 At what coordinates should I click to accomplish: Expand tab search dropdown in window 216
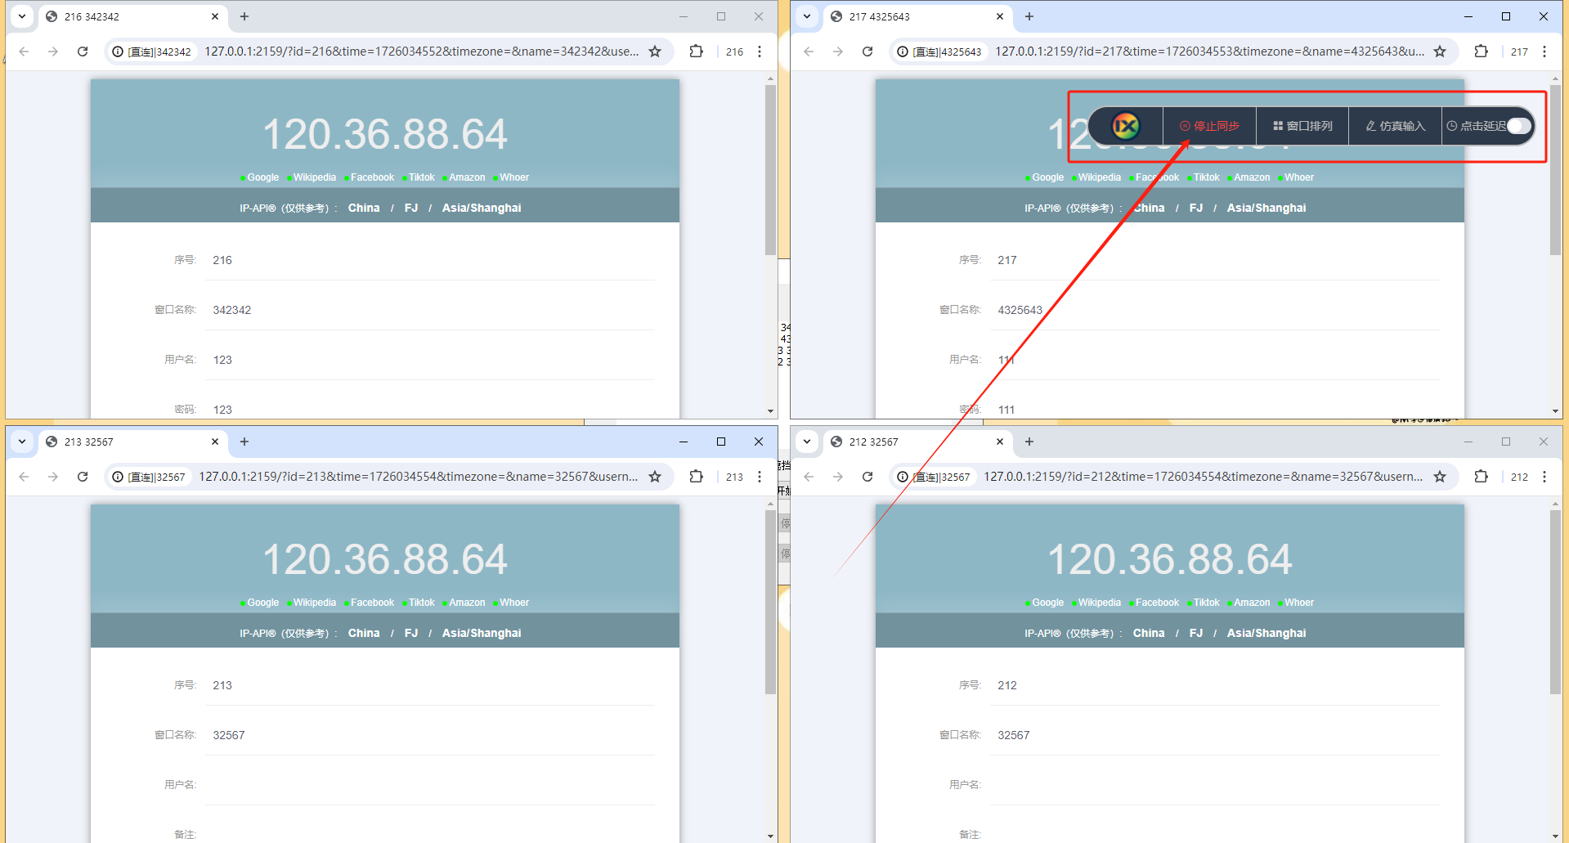click(x=22, y=16)
